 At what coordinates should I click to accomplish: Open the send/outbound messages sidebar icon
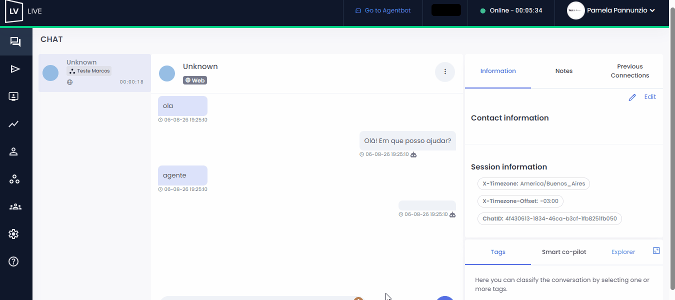coord(15,69)
